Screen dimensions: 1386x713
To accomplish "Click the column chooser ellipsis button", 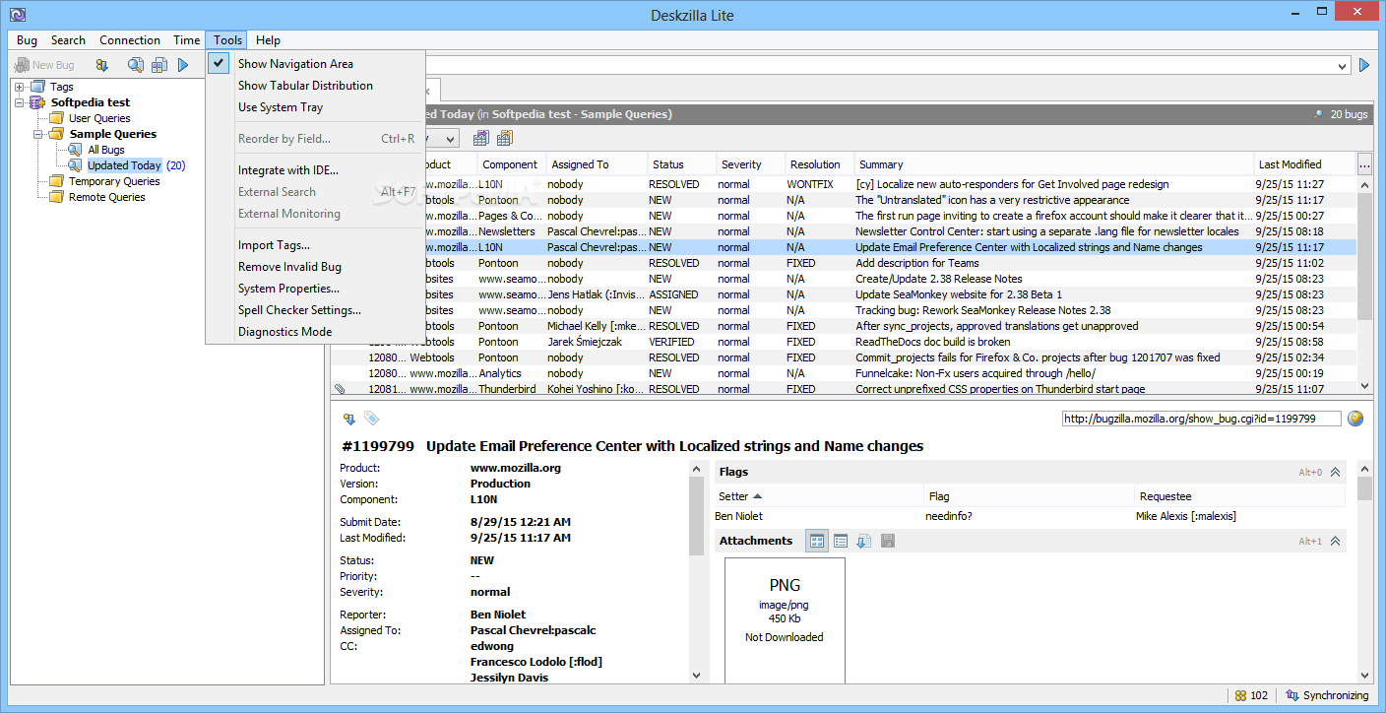I will pos(1364,164).
